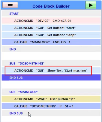
Task: Click the highlighted END SUB row
Action: coord(51,78)
